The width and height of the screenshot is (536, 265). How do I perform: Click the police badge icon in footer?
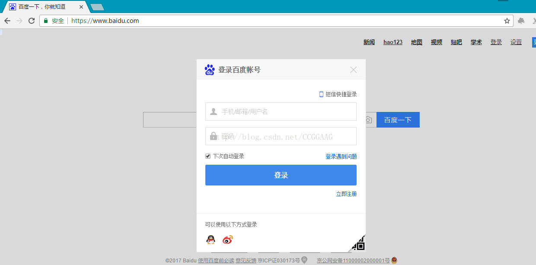pyautogui.click(x=394, y=260)
